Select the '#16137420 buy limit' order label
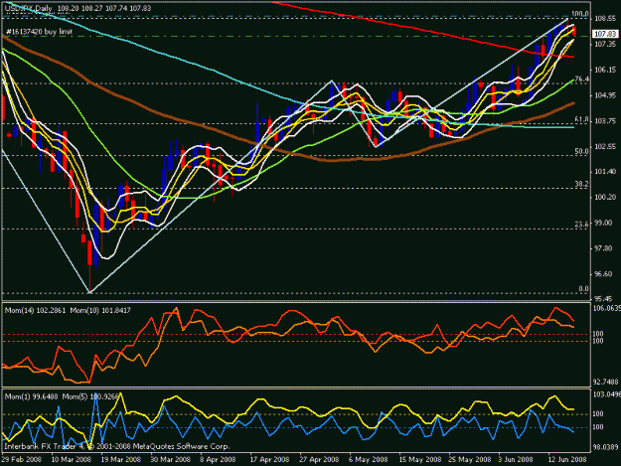Viewport: 621px width, 466px height. click(39, 32)
